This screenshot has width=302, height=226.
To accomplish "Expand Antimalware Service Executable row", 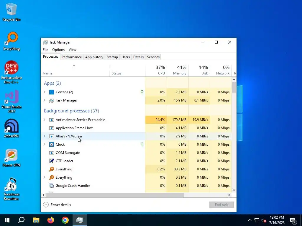I will 45,120.
